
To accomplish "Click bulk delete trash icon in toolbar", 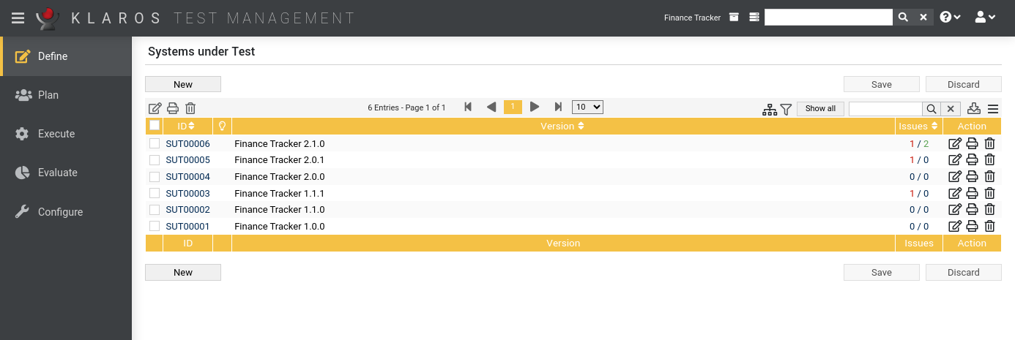I will (190, 108).
